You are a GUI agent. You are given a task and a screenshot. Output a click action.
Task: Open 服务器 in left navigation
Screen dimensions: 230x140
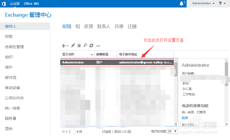pyautogui.click(x=11, y=118)
